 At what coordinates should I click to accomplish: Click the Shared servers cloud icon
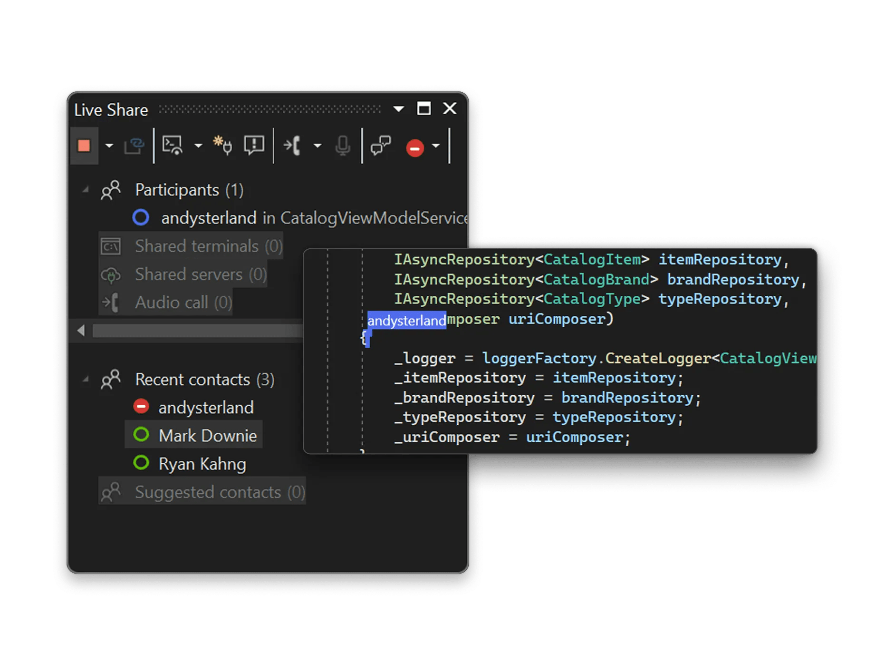(x=111, y=275)
